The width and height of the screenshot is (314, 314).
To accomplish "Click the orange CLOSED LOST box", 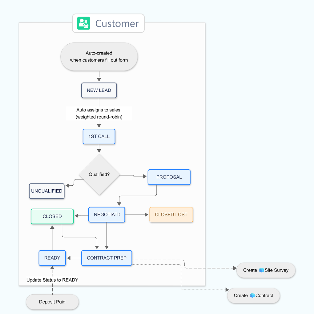I will pos(171,215).
